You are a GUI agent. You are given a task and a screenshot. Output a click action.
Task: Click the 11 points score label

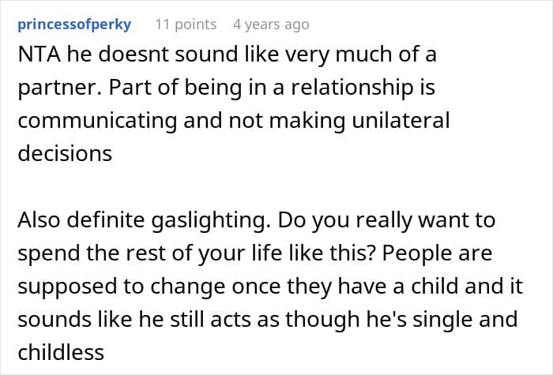click(186, 24)
